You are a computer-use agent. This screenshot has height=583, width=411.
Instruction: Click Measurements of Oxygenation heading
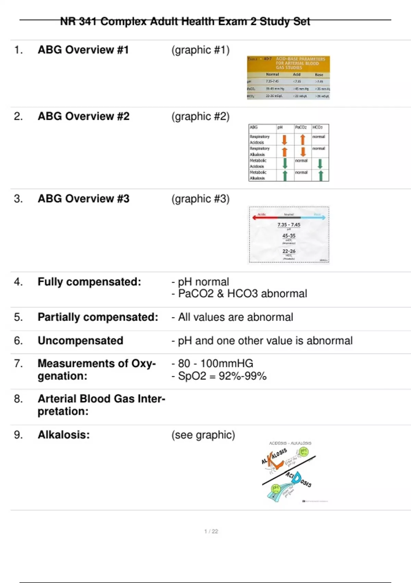pyautogui.click(x=97, y=370)
